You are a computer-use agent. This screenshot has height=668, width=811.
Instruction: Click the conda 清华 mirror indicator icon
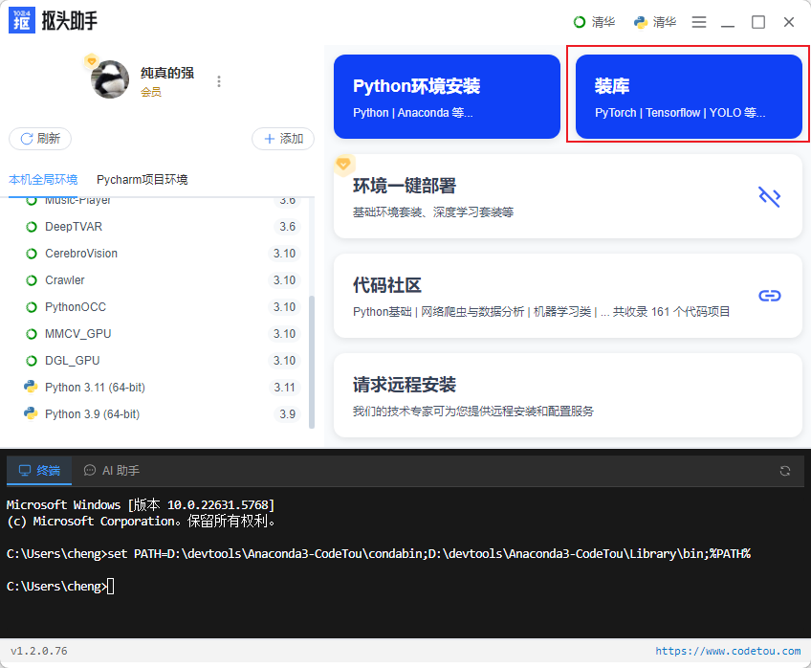[x=579, y=20]
